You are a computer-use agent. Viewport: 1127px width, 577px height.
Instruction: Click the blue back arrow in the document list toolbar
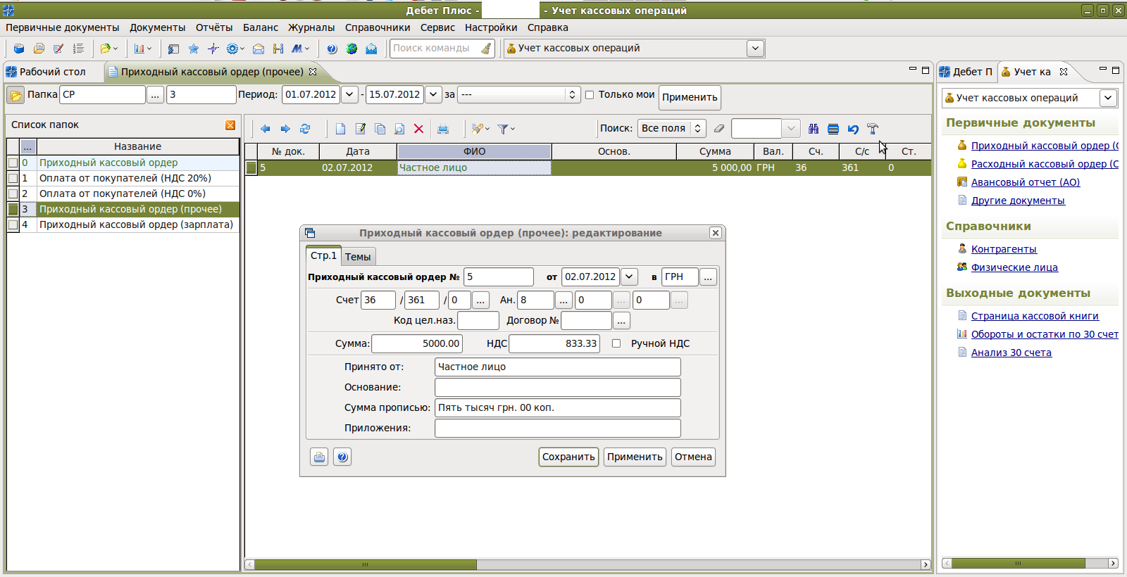pyautogui.click(x=266, y=129)
